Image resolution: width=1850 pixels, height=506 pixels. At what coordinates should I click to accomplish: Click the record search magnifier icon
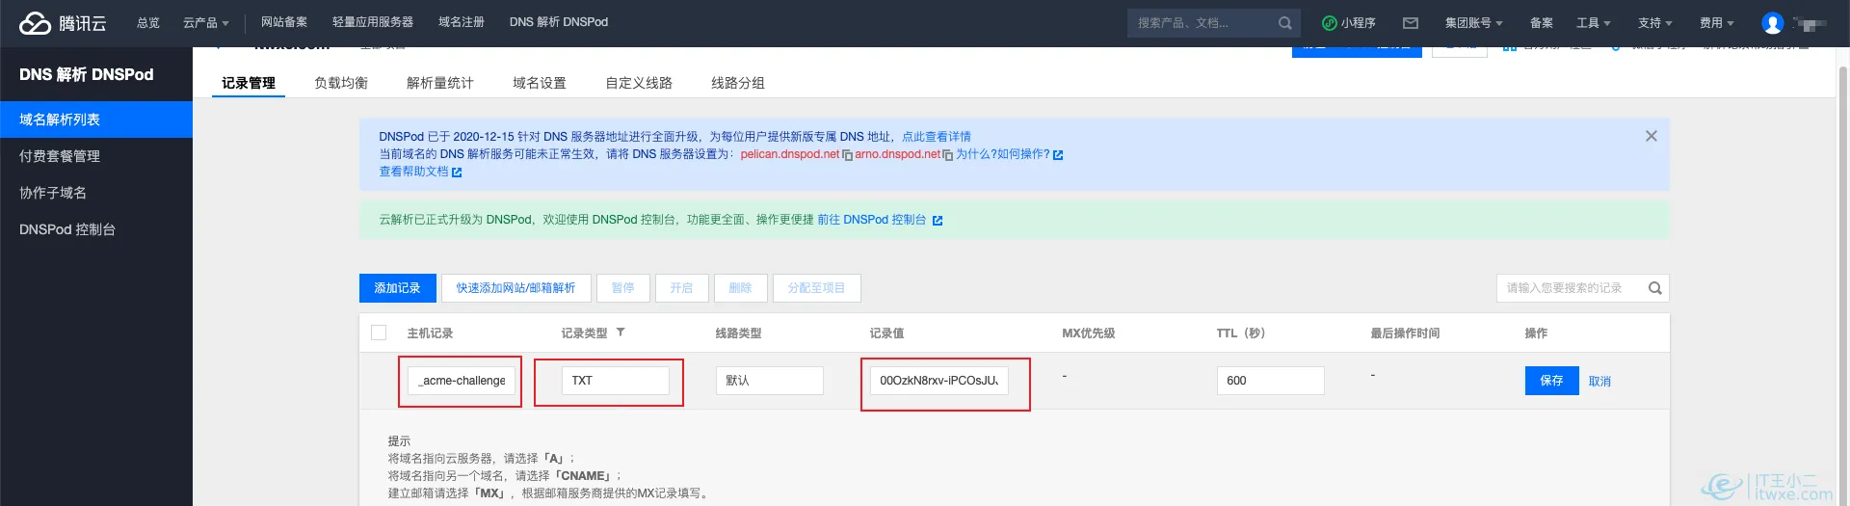click(x=1654, y=288)
